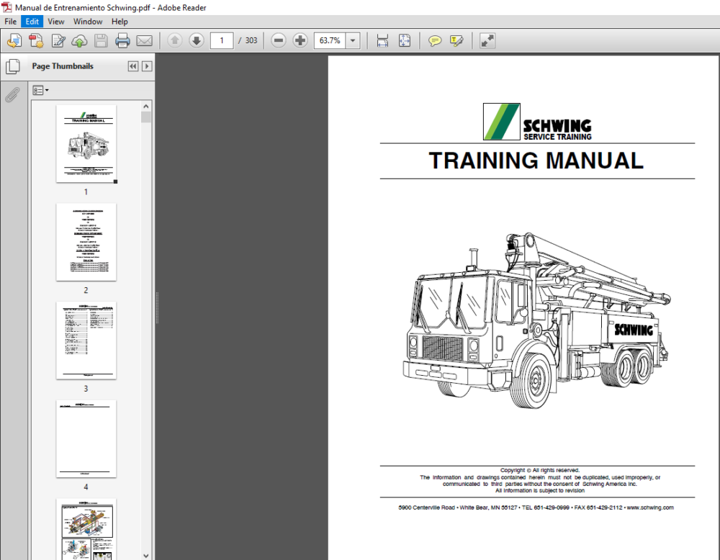The image size is (720, 560).
Task: Open the Edit menu
Action: click(32, 22)
